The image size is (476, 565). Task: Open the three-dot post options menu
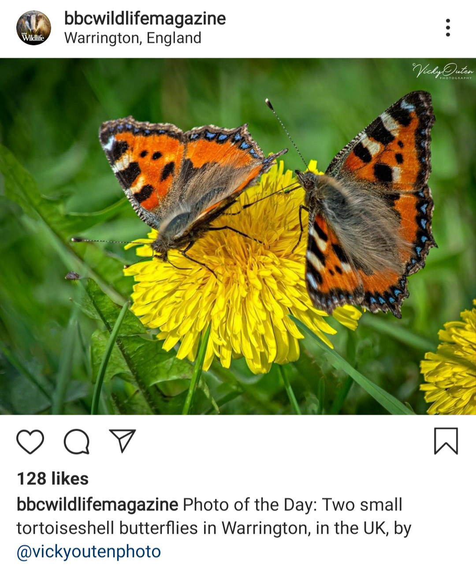(x=448, y=28)
